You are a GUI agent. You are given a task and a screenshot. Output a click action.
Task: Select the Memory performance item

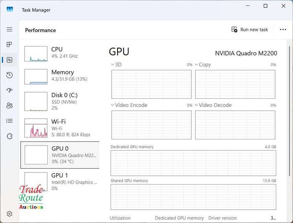click(x=60, y=77)
